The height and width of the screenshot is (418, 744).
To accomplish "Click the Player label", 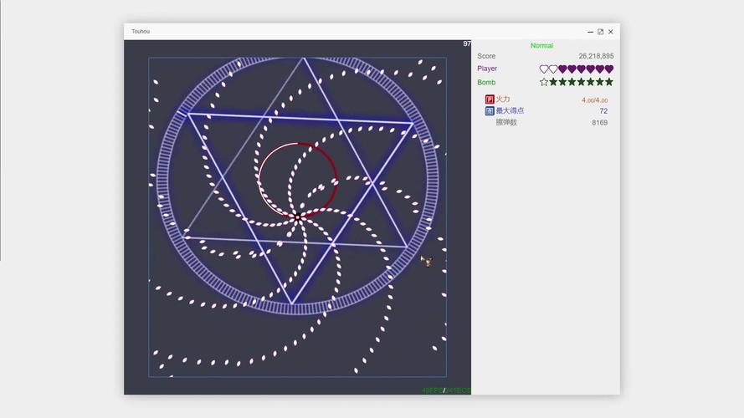I will tap(487, 69).
